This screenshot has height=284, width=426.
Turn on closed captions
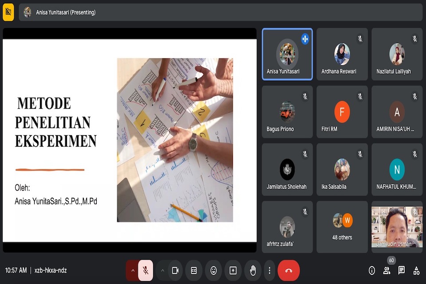click(x=194, y=271)
